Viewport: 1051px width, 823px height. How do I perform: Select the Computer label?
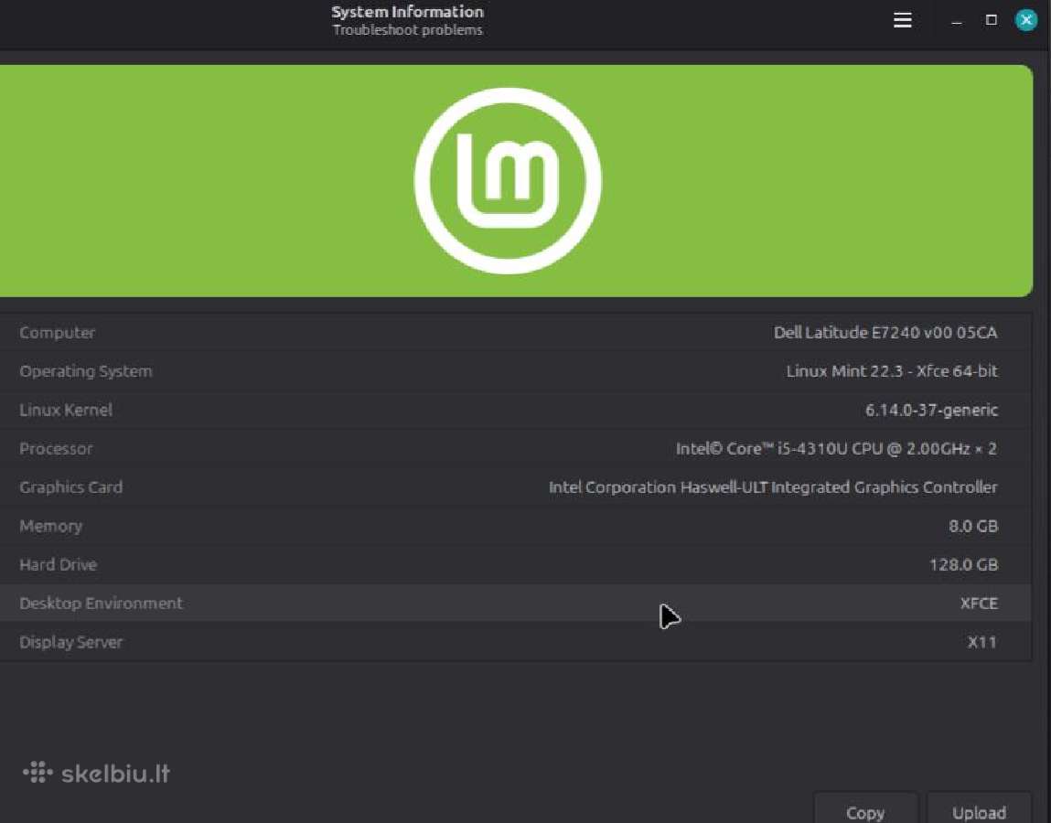[57, 333]
